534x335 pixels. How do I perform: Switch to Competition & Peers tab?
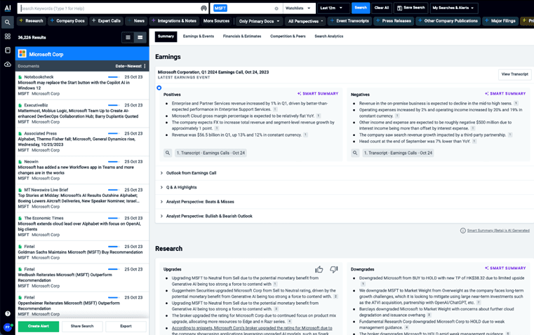coord(288,36)
